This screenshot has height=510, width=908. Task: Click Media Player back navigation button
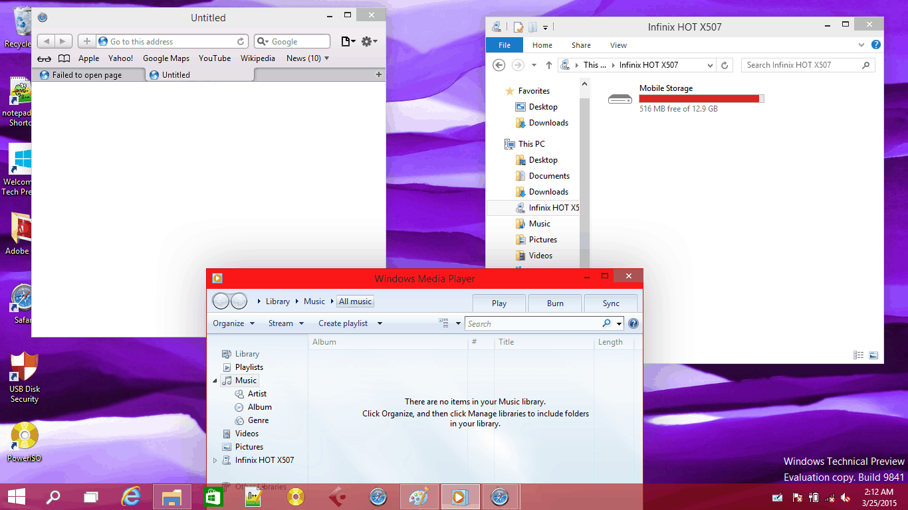(221, 301)
